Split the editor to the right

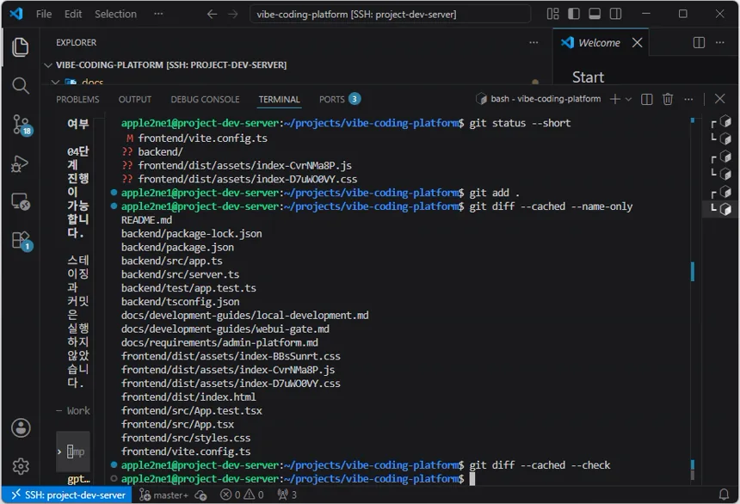(699, 42)
